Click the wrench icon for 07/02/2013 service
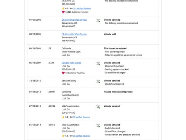 [x=98, y=107]
